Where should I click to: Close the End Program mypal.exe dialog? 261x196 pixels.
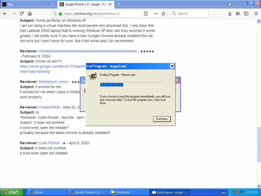coord(172,66)
